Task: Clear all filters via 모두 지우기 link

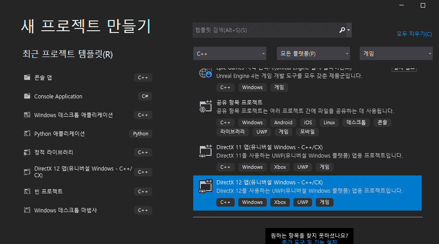Action: pos(414,34)
